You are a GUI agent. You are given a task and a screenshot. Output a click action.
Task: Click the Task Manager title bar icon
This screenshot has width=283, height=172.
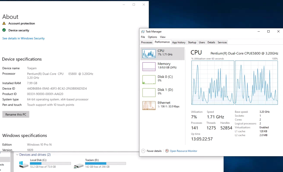click(143, 32)
